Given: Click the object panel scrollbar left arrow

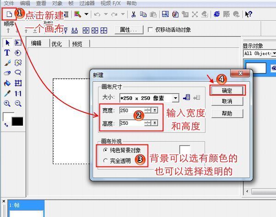Looking at the screenshot, I should [247, 191].
